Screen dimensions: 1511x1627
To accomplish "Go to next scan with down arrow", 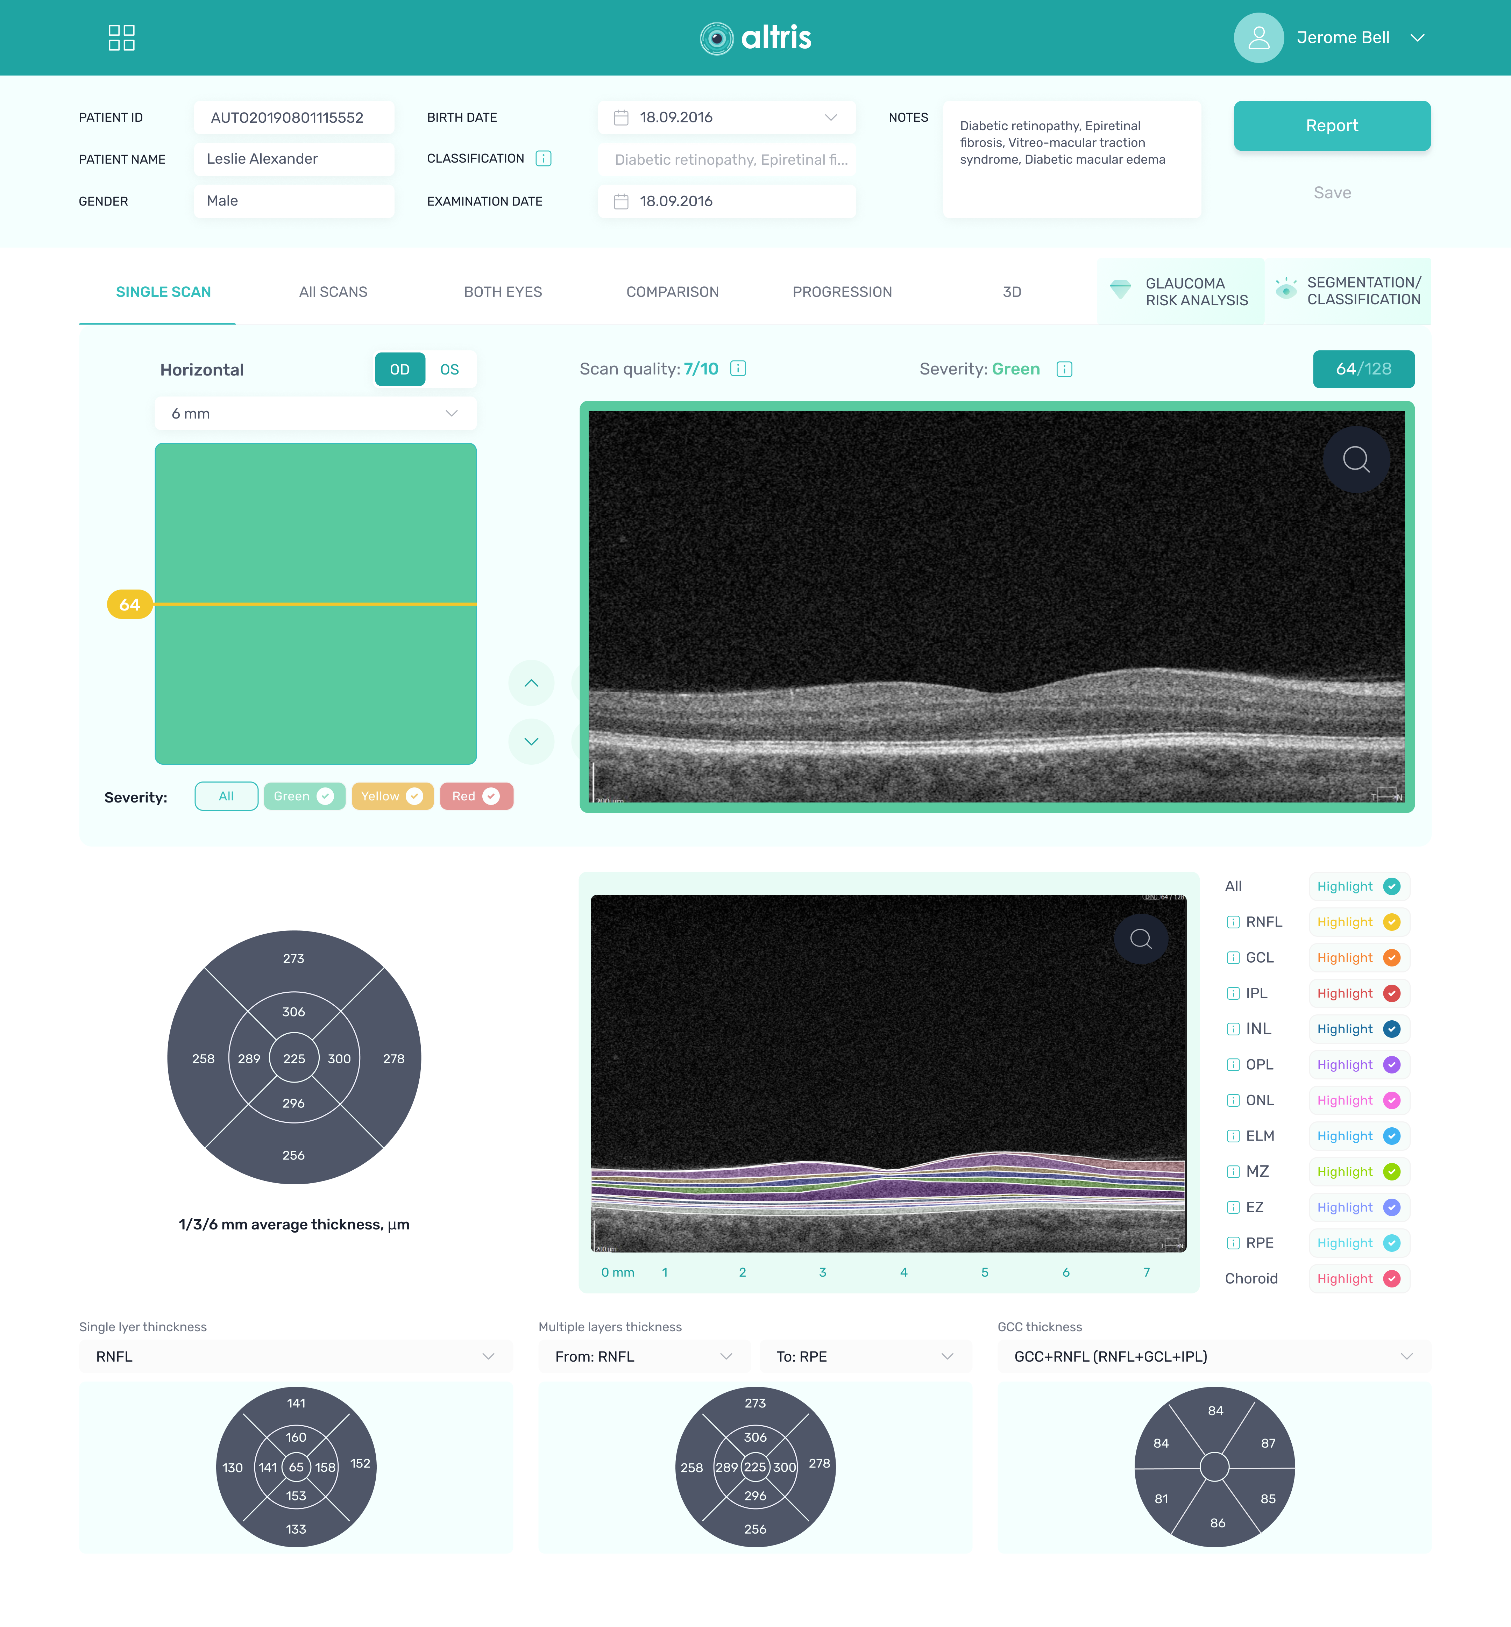I will tap(531, 742).
